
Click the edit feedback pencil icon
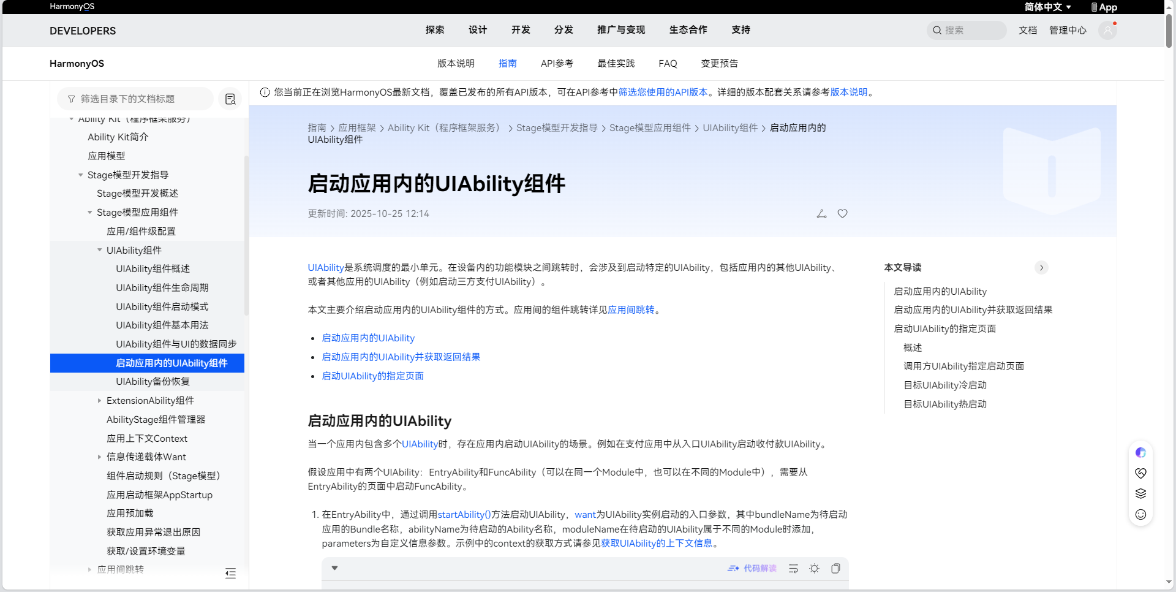coord(821,214)
